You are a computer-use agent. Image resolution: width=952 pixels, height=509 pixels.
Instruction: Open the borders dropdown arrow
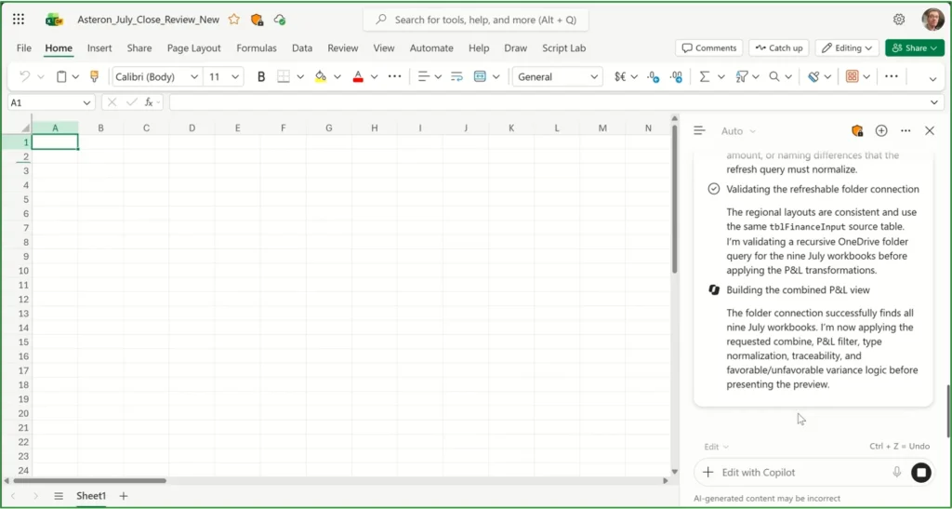[300, 76]
